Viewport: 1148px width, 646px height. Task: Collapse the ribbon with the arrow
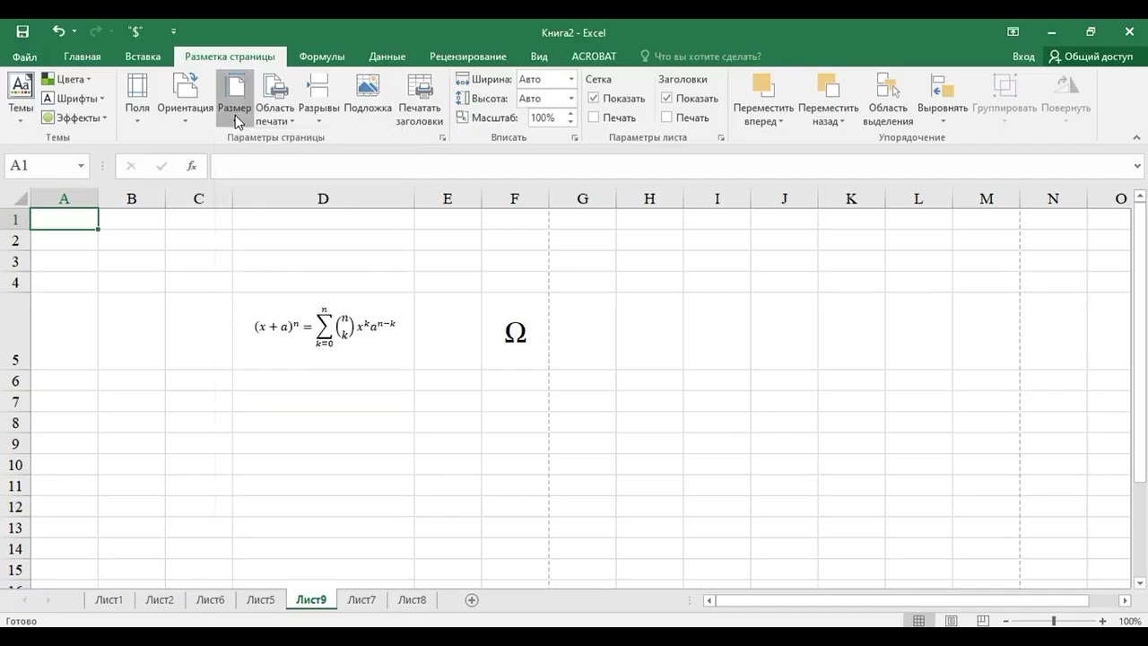point(1136,138)
